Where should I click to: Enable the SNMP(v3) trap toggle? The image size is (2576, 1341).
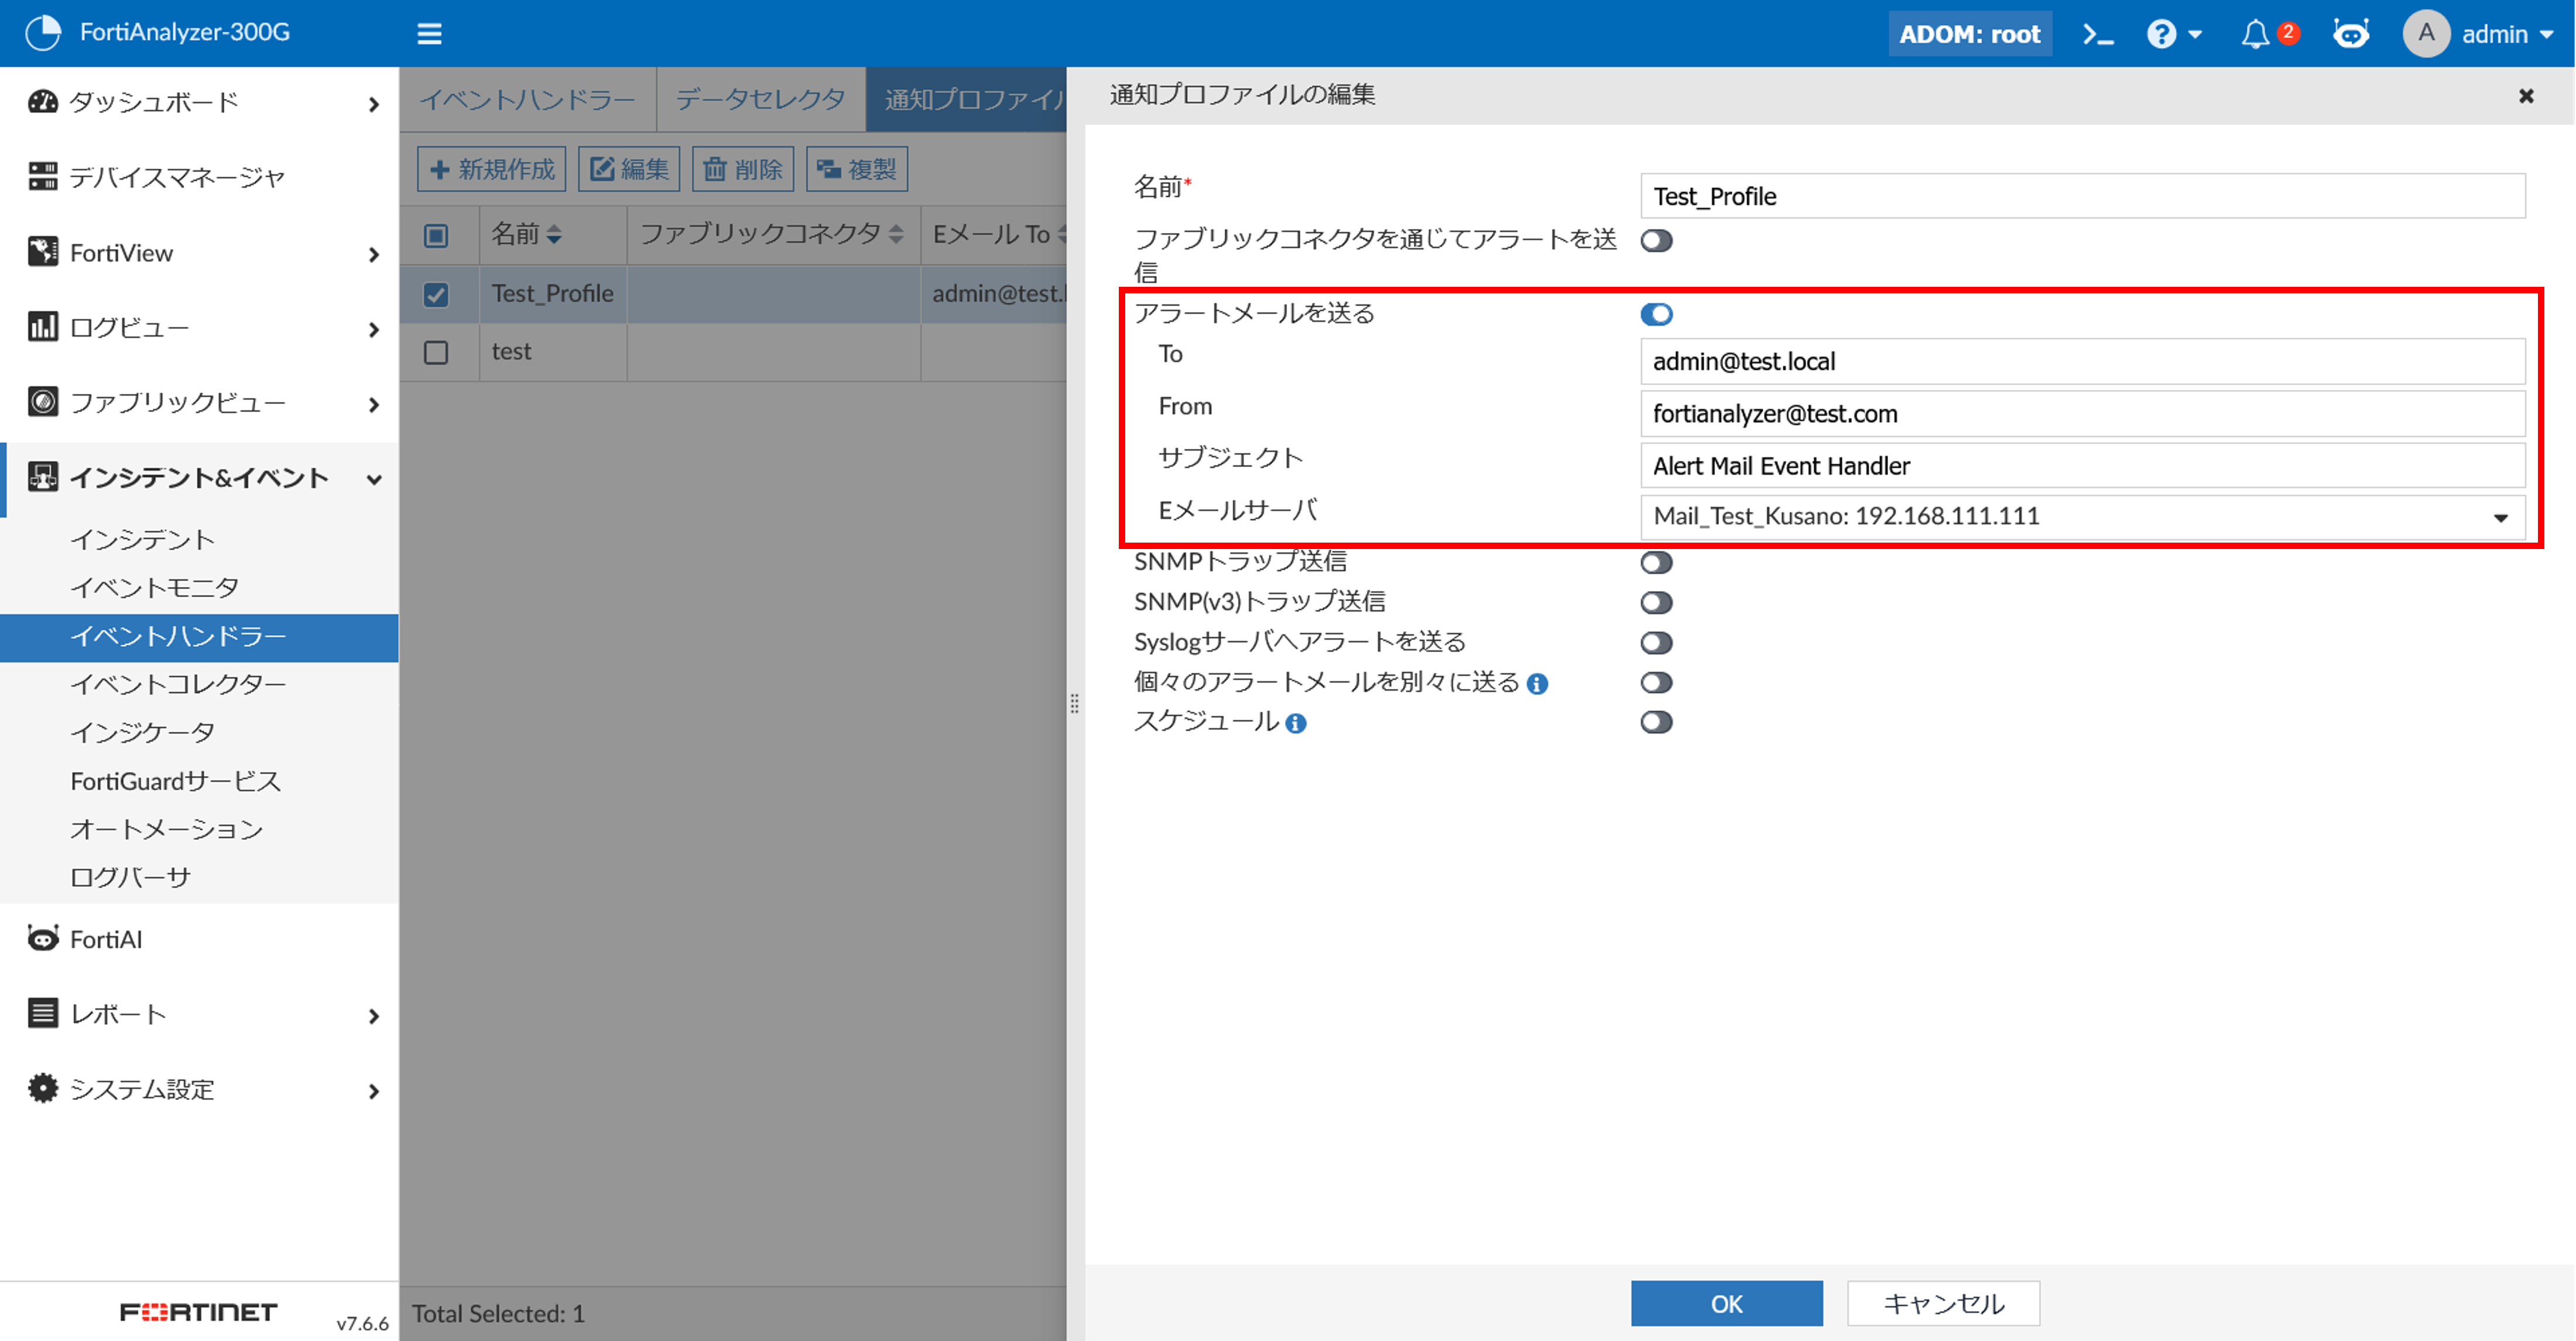point(1656,602)
